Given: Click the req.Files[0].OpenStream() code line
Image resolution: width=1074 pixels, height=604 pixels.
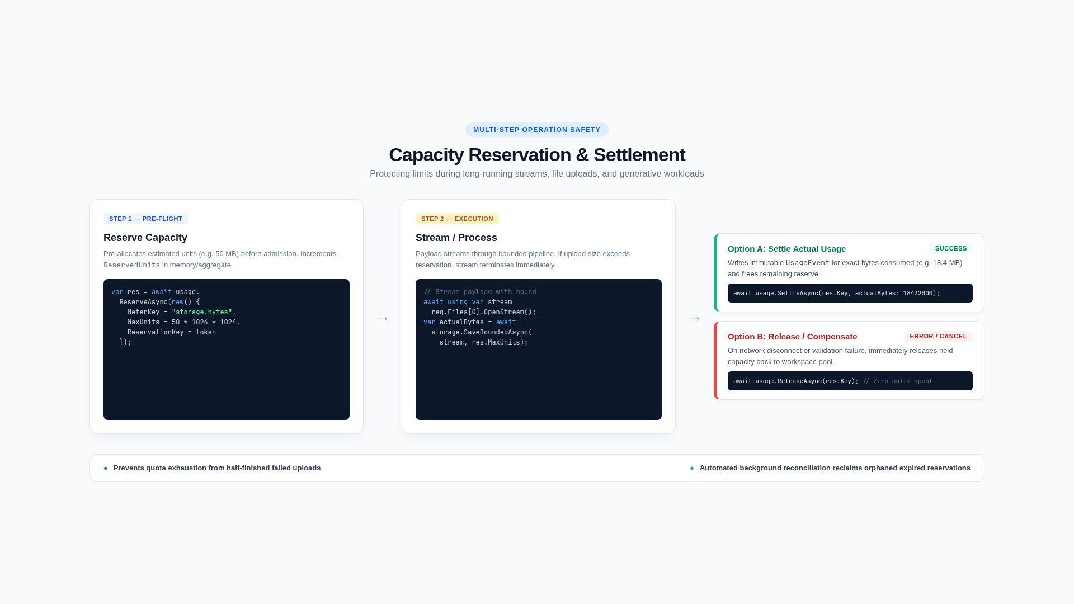Looking at the screenshot, I should click(x=484, y=312).
